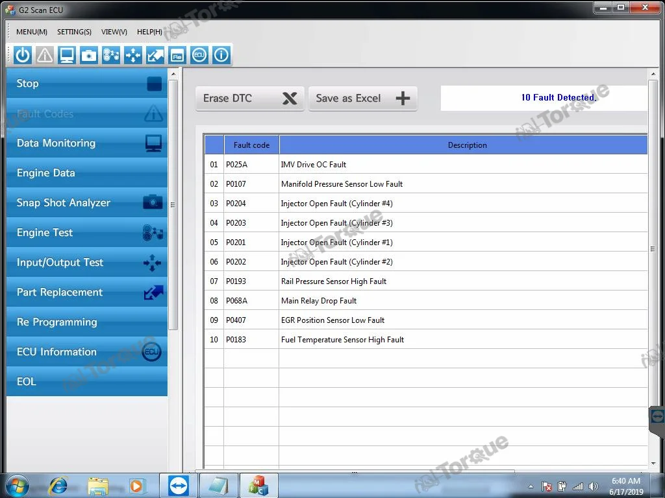Click the info (i) toolbar icon

tap(221, 55)
